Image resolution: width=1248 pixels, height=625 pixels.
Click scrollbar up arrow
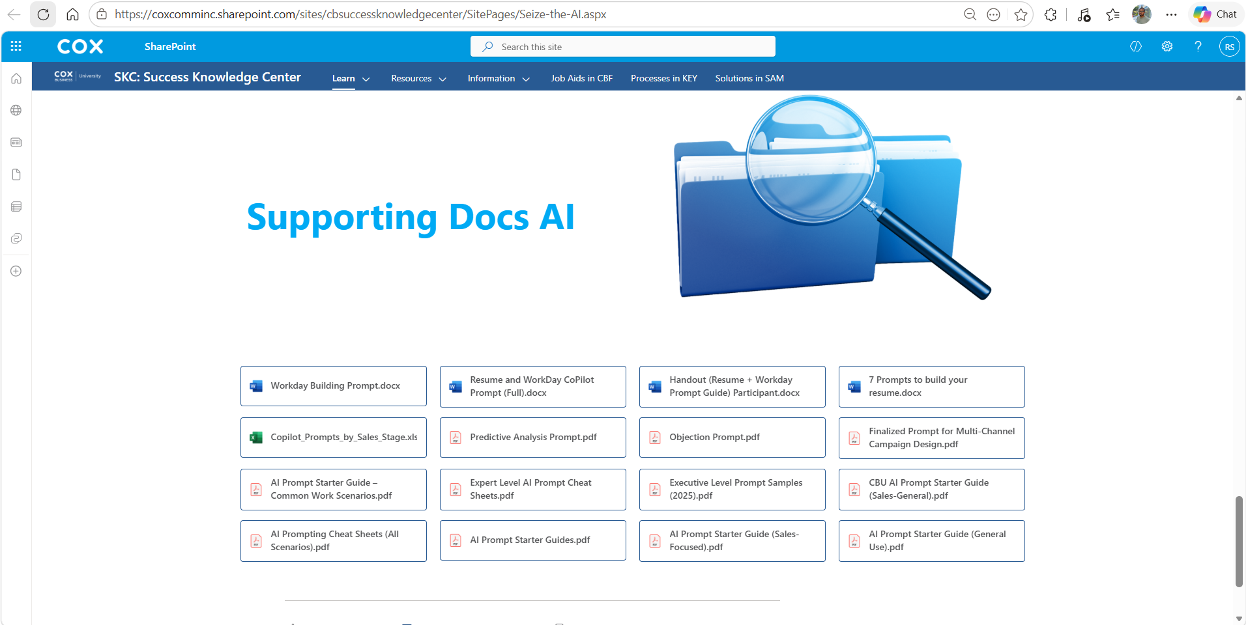(1239, 98)
